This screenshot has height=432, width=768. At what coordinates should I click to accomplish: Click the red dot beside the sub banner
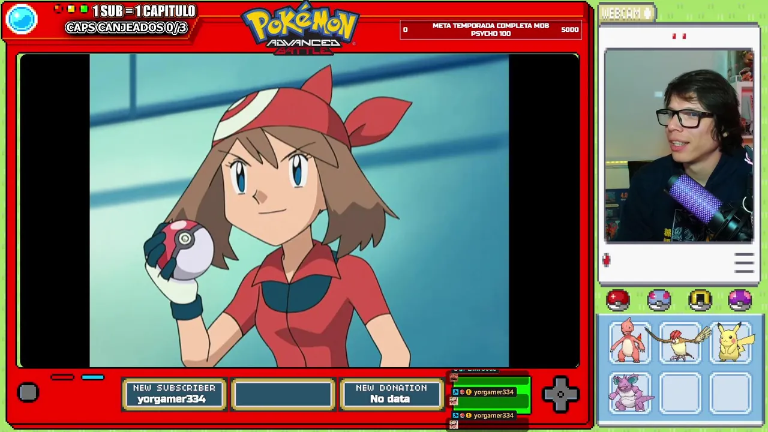click(x=58, y=9)
